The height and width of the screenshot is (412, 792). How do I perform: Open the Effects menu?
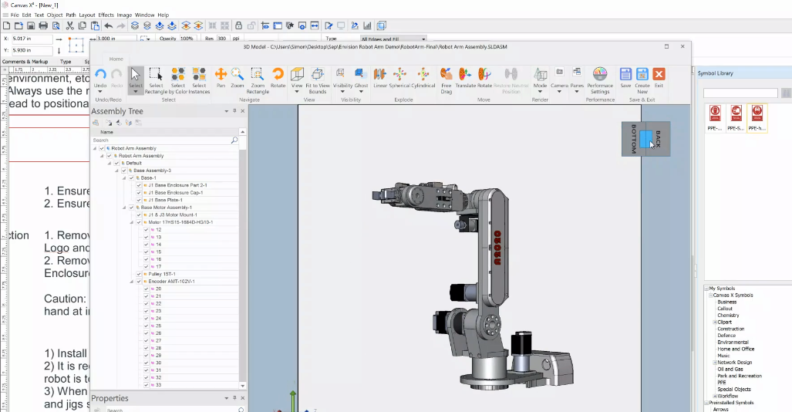(106, 15)
